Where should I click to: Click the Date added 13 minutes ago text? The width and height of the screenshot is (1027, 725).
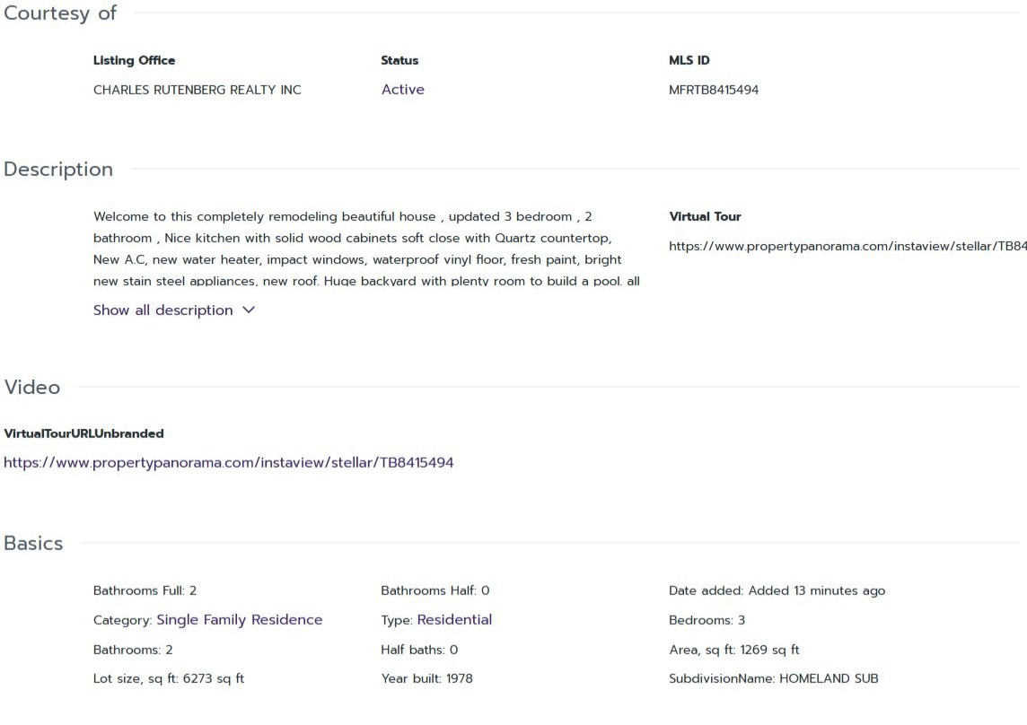pyautogui.click(x=777, y=590)
